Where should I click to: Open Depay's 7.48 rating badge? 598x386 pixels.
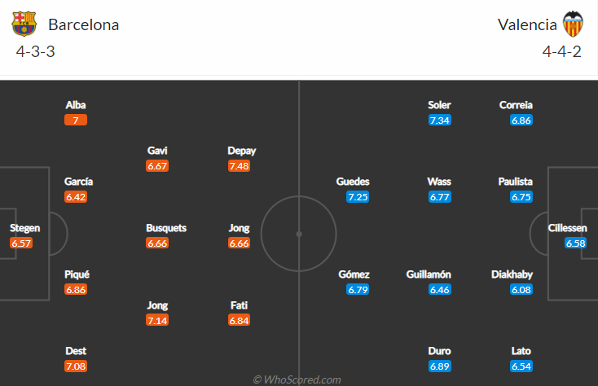239,165
